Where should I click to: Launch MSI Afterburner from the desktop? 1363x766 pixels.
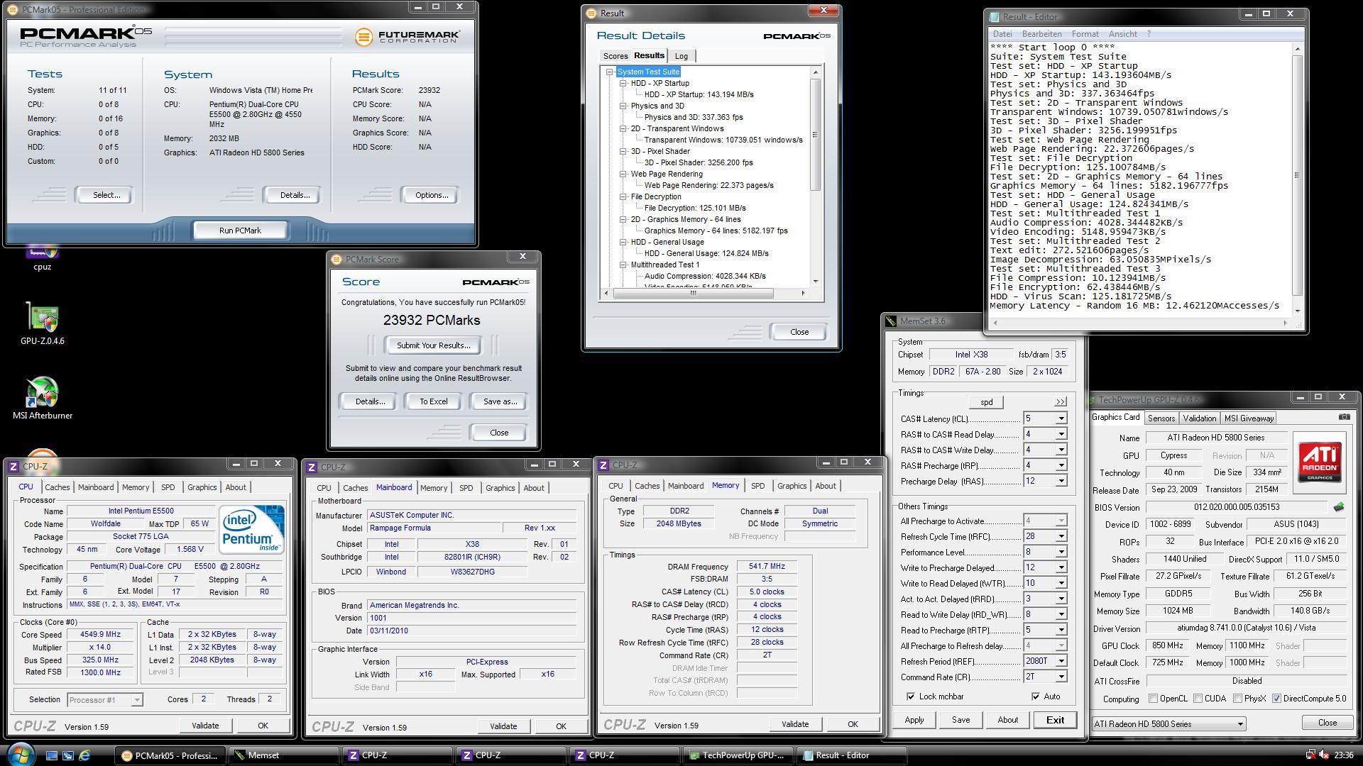tap(42, 399)
